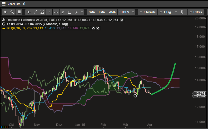Screen dimensions: 208x129
Task: Expand more drawing tools dropdown arrow
Action: point(82,12)
